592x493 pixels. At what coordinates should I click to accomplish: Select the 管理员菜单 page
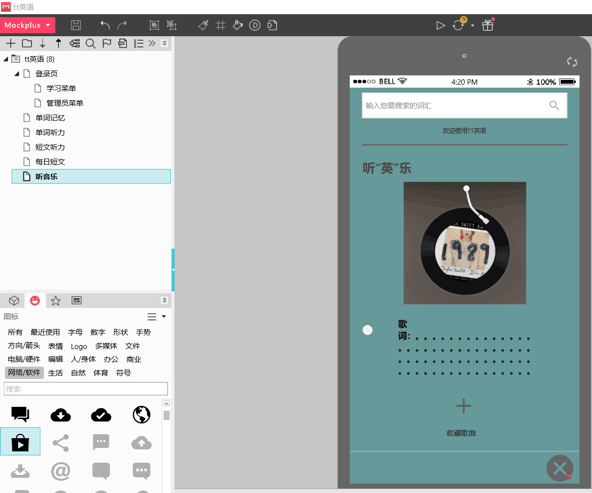65,103
